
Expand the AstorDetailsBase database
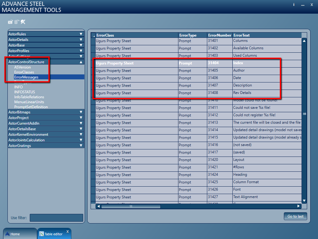[81, 129]
